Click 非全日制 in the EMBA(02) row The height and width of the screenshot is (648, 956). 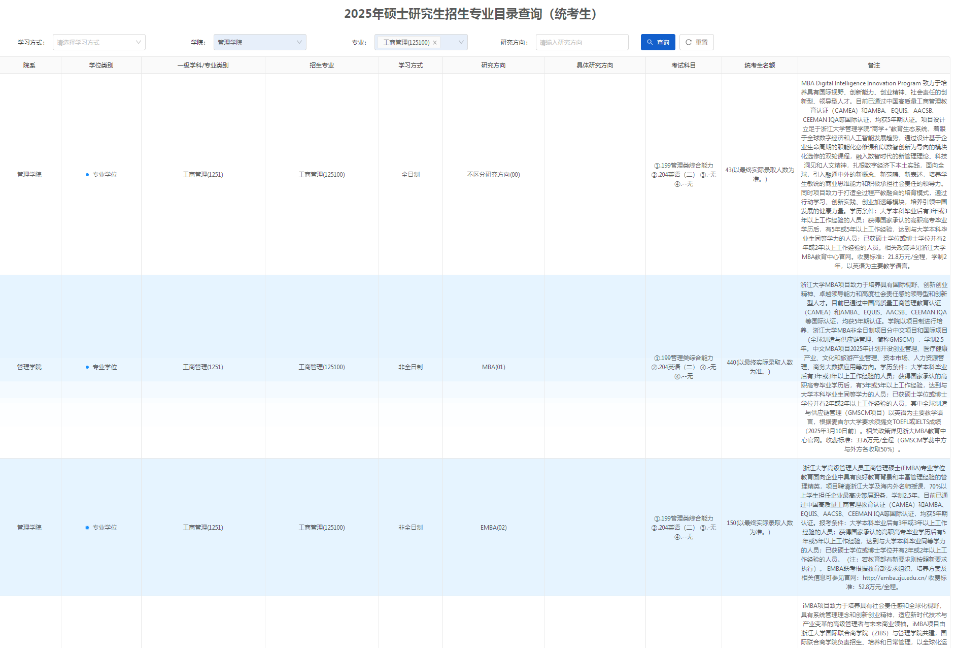pos(411,528)
